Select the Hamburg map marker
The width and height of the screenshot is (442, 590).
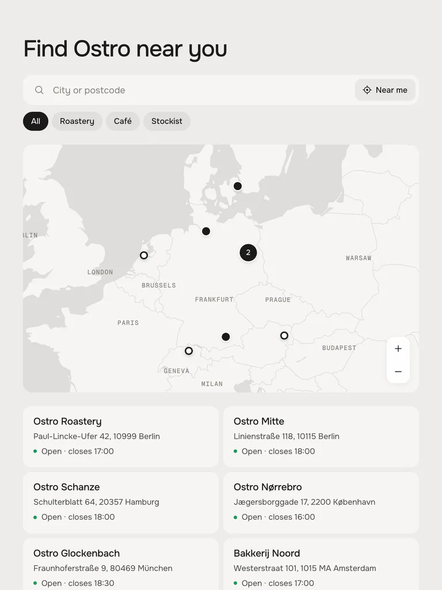coord(206,231)
